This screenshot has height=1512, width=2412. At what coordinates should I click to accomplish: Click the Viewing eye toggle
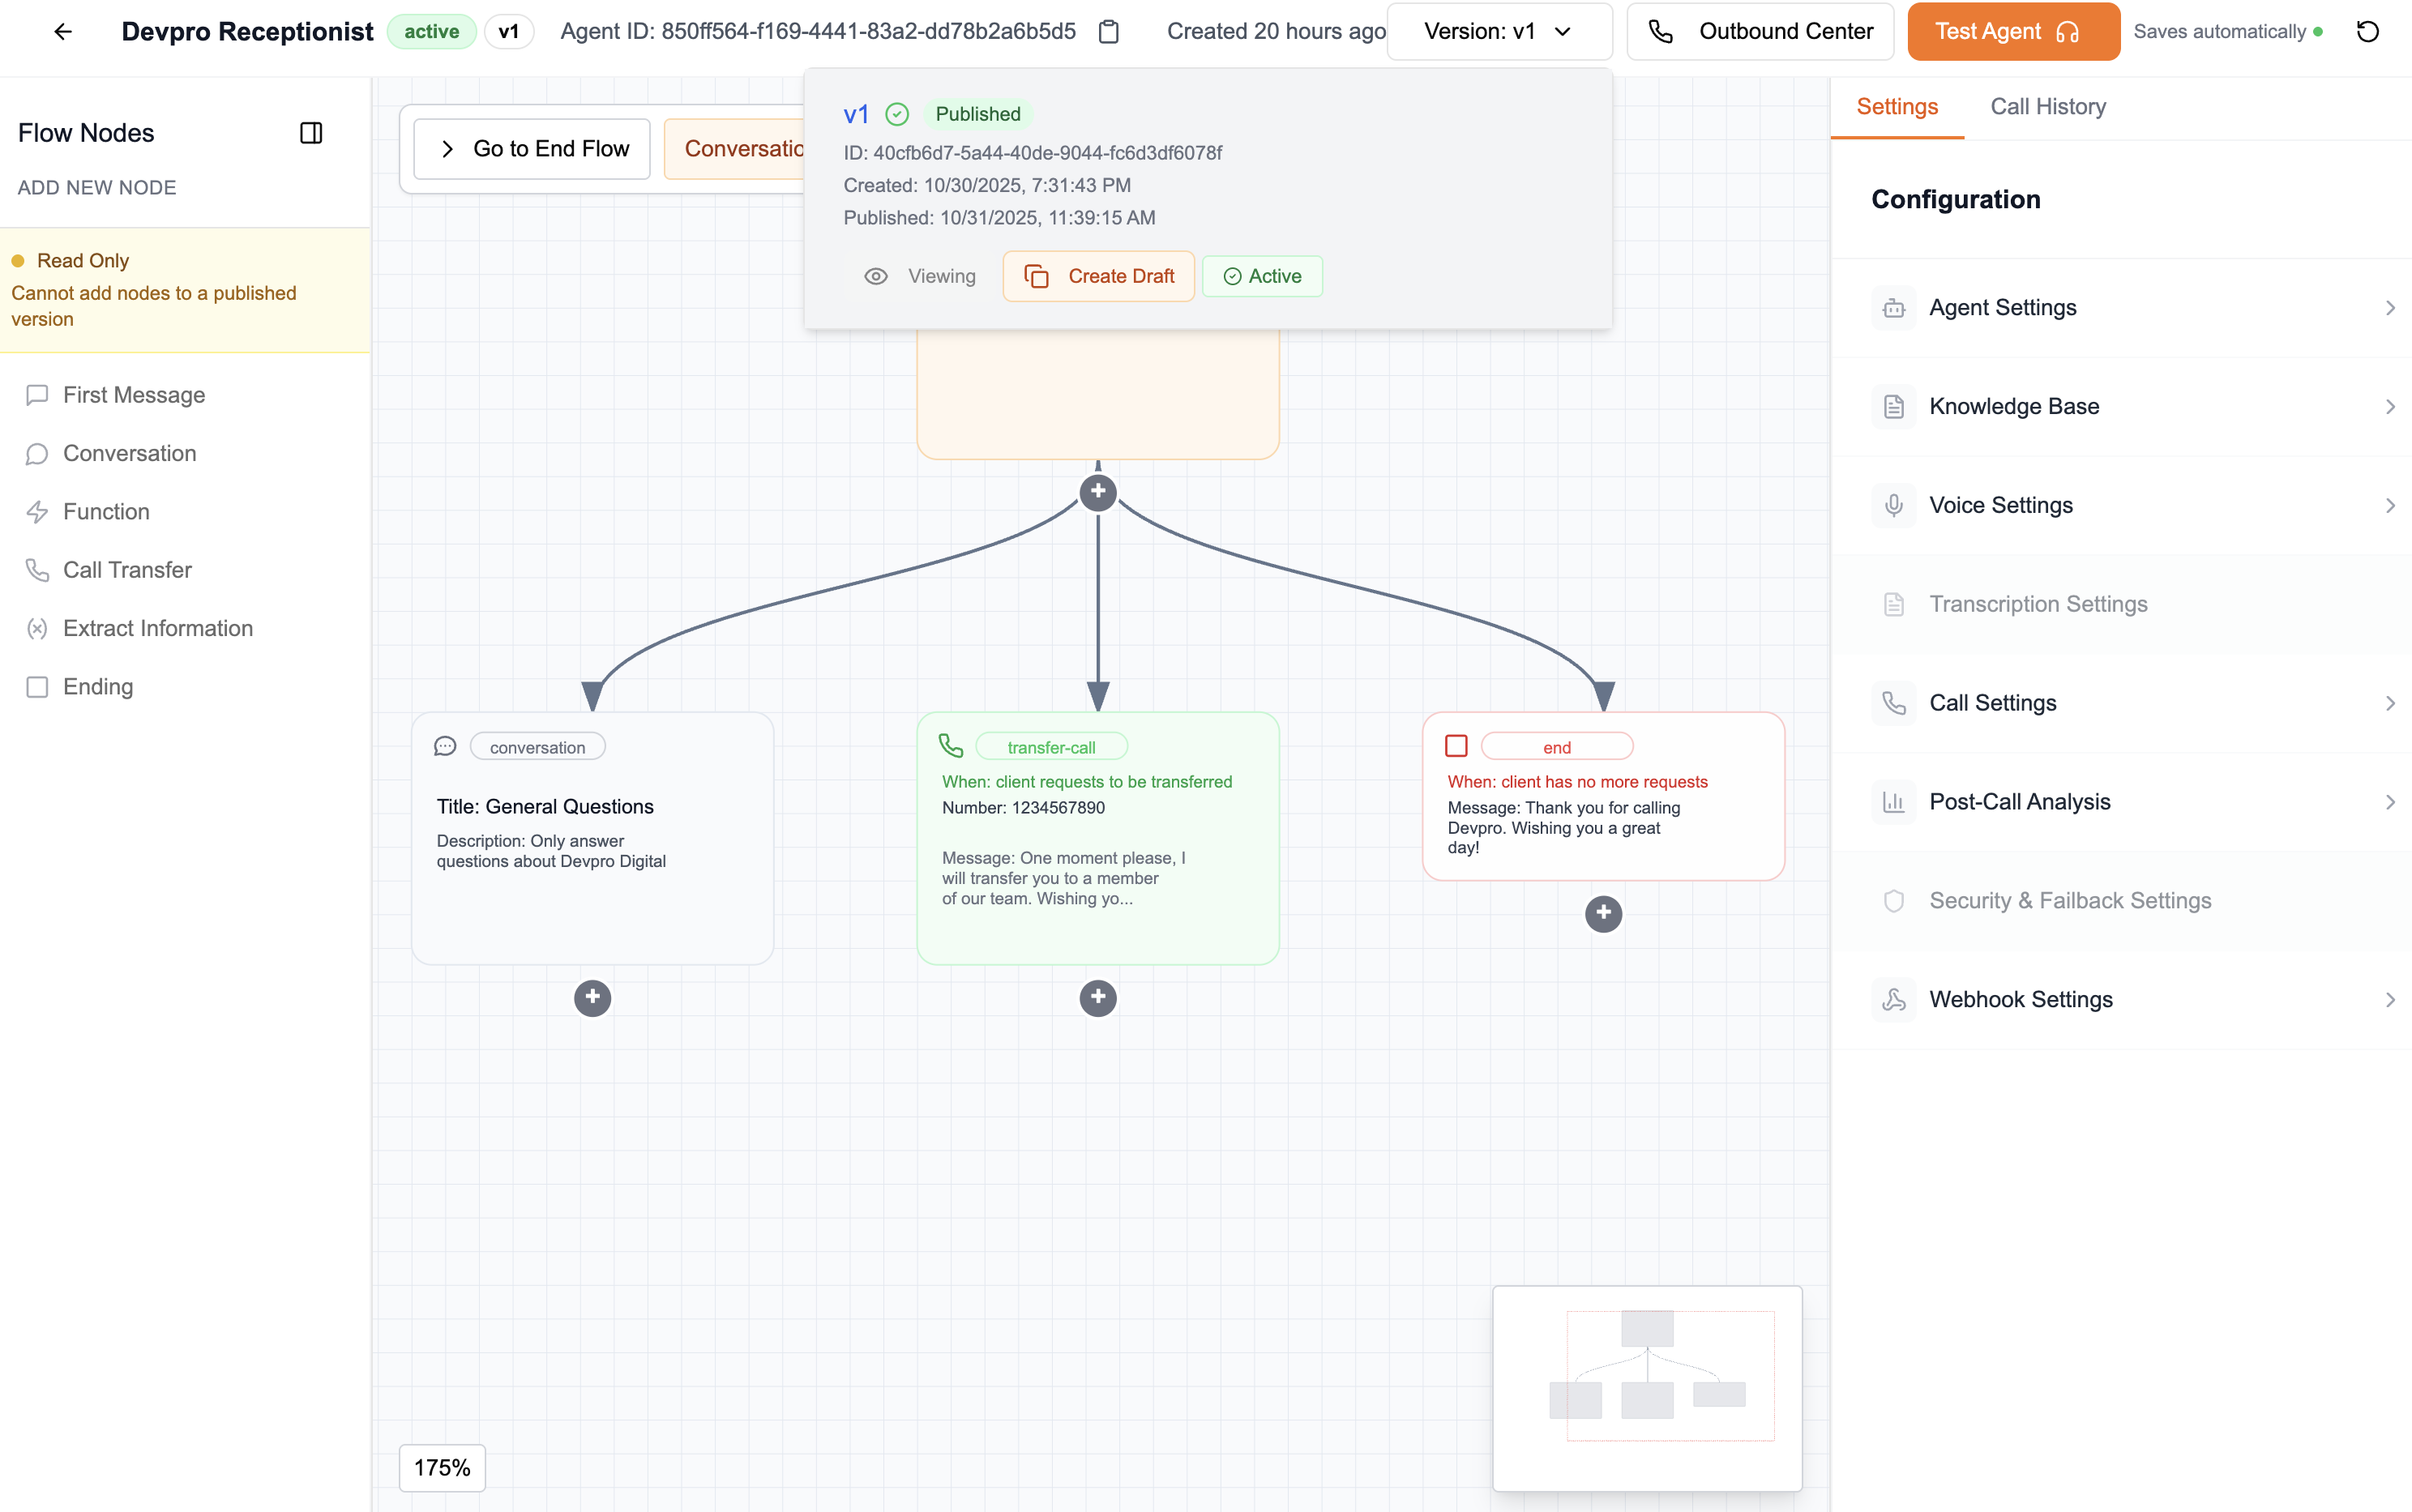920,276
